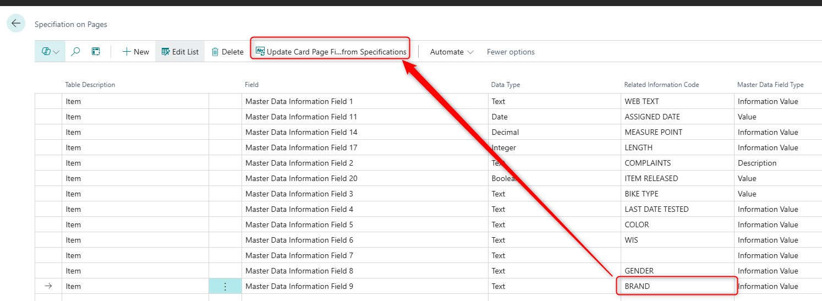Select the ASSIGNED DATE code cell
This screenshot has width=822, height=301.
tap(653, 117)
